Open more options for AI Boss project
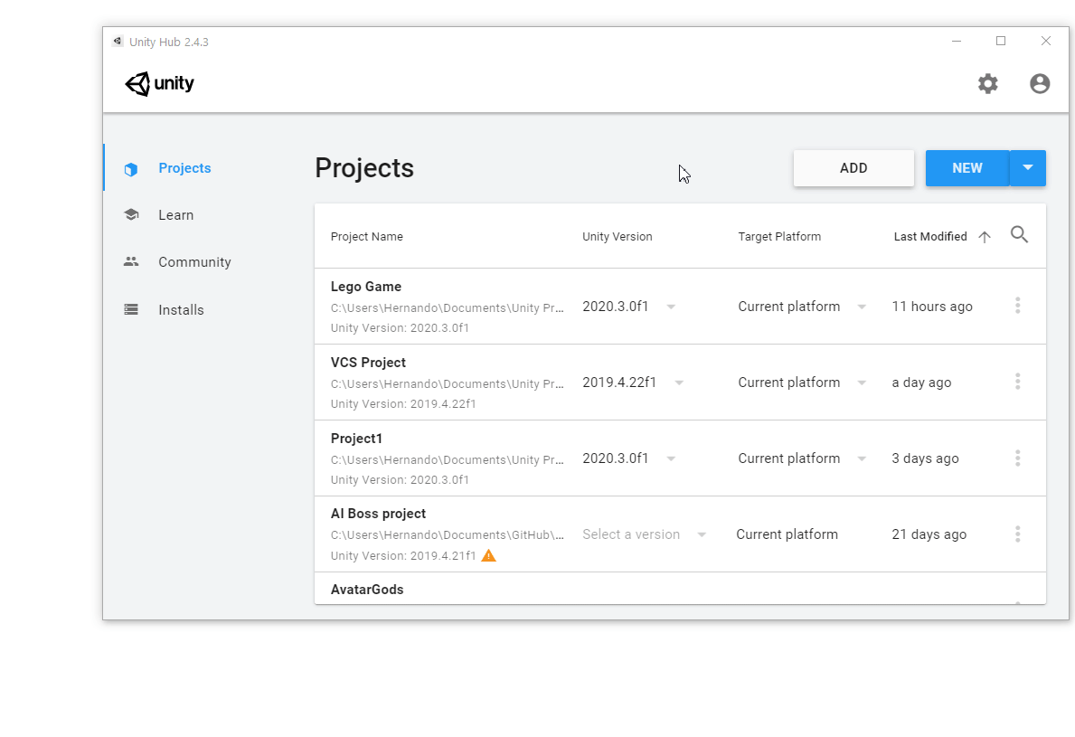The image size is (1075, 737). point(1017,534)
